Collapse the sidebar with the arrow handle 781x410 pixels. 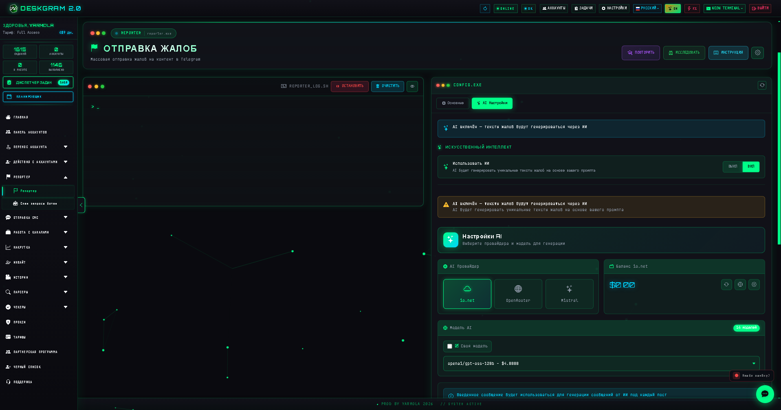coord(81,205)
